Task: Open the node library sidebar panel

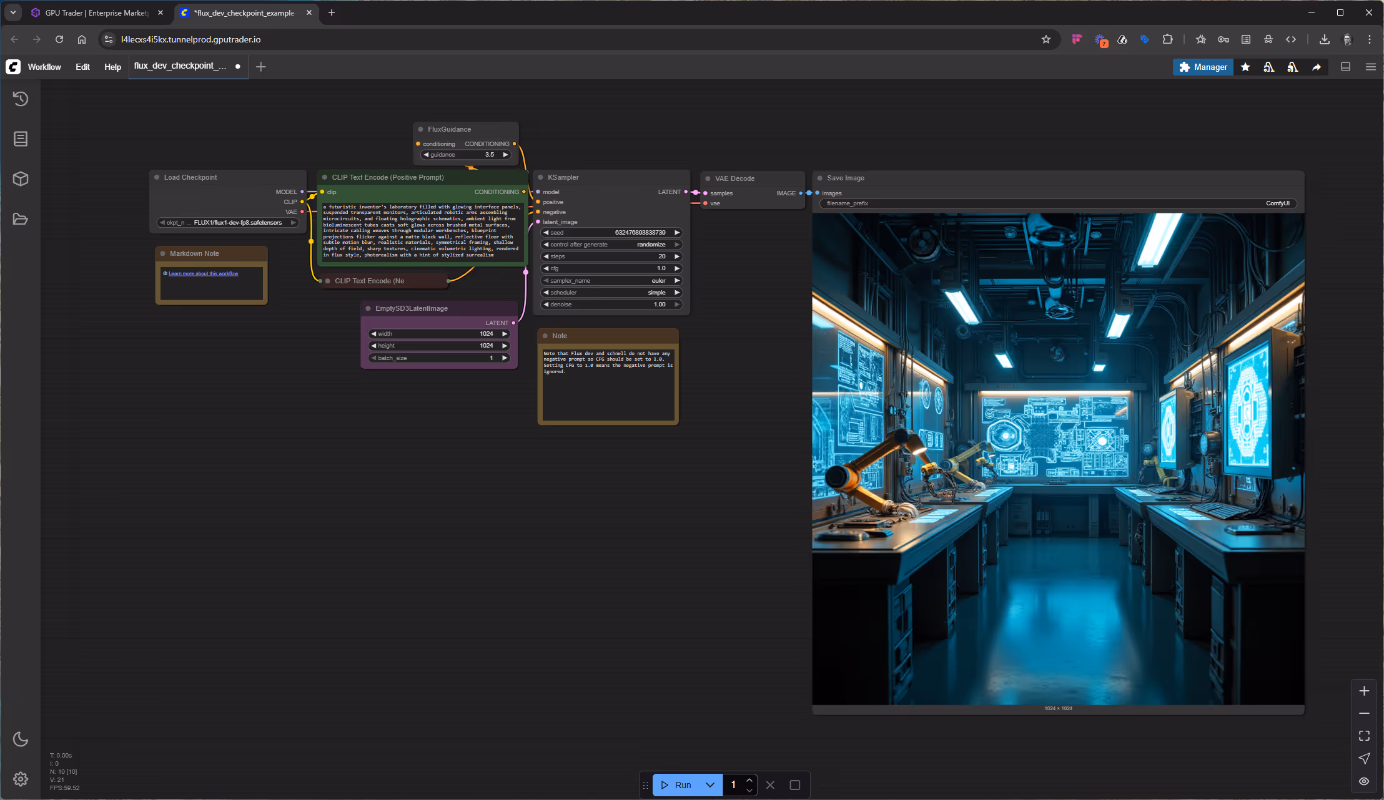Action: pyautogui.click(x=21, y=139)
